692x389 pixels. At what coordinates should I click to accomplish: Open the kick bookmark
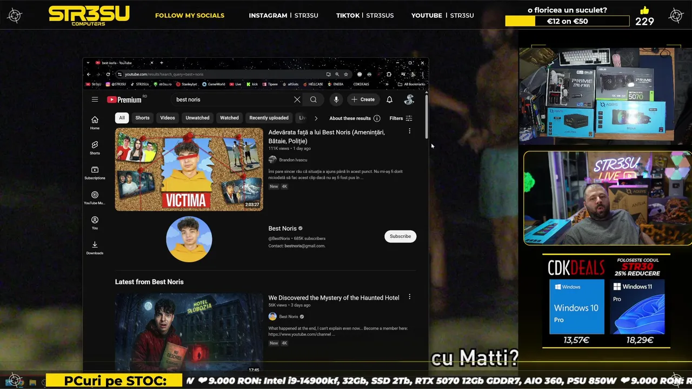coord(252,84)
